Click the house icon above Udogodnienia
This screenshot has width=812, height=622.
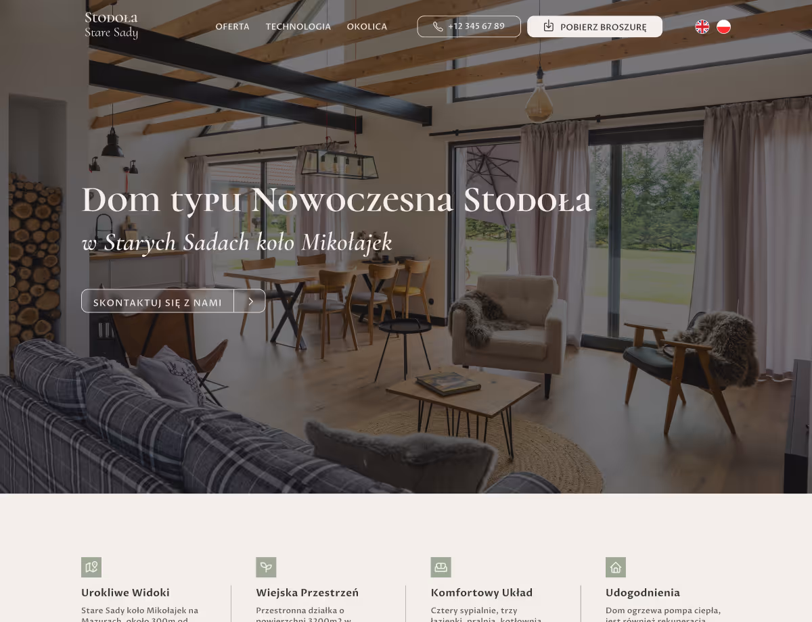click(616, 567)
